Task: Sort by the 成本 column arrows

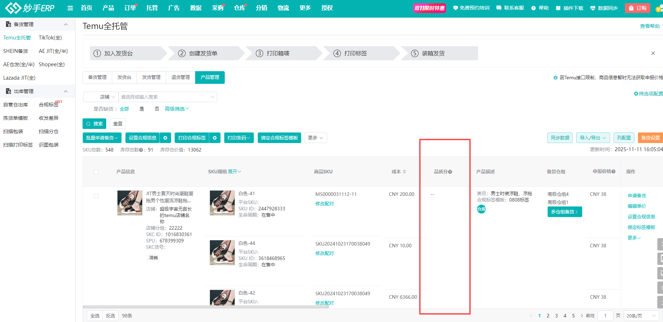Action: pyautogui.click(x=404, y=172)
